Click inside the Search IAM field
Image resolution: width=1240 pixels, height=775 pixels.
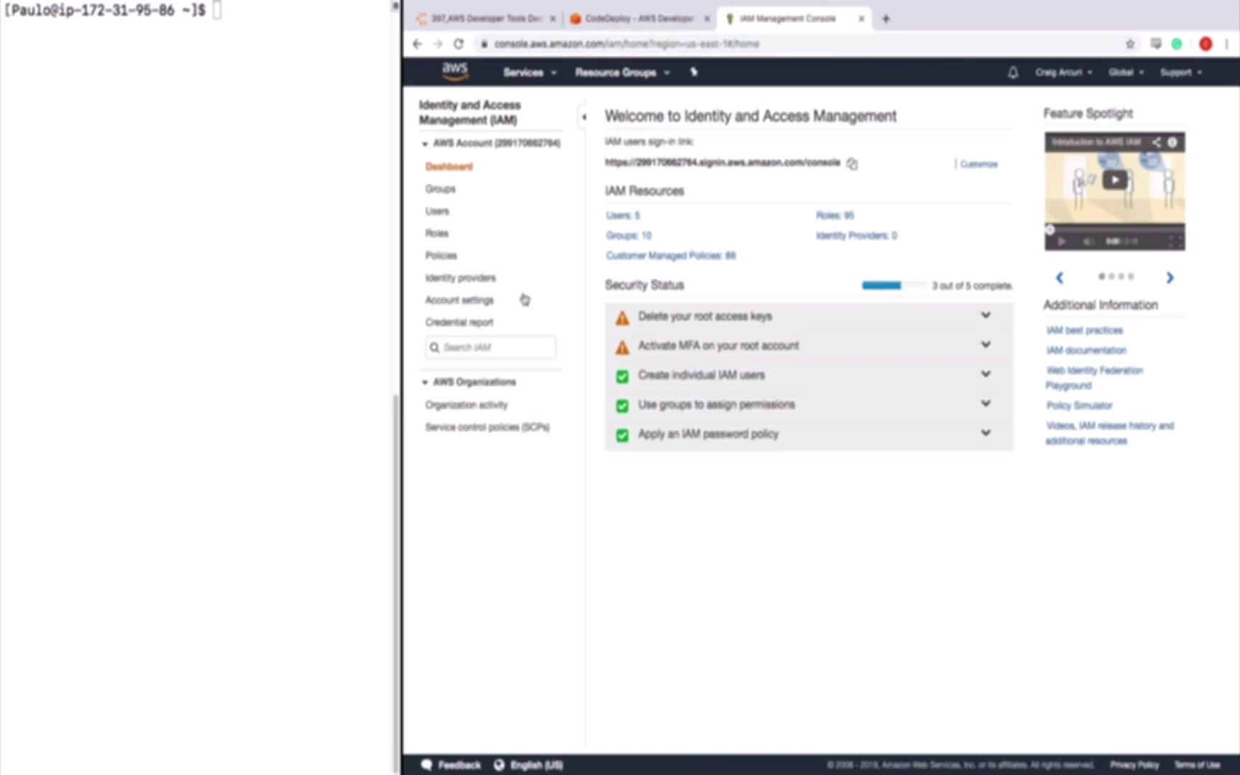(x=490, y=347)
